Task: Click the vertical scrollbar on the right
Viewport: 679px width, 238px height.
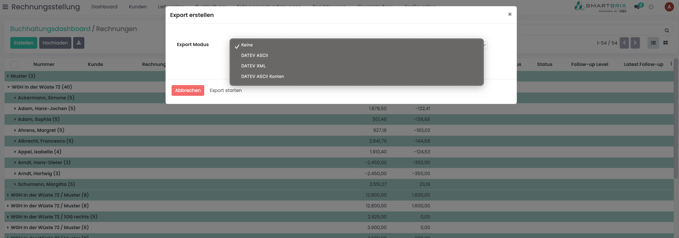Action: coord(676,118)
